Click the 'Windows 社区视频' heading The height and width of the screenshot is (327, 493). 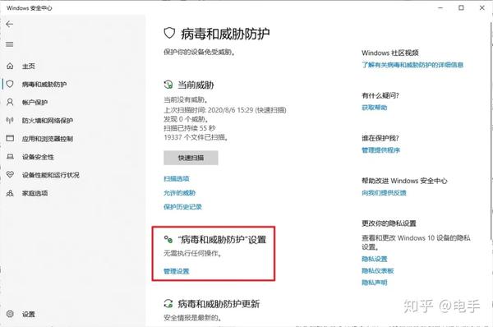[x=390, y=53]
